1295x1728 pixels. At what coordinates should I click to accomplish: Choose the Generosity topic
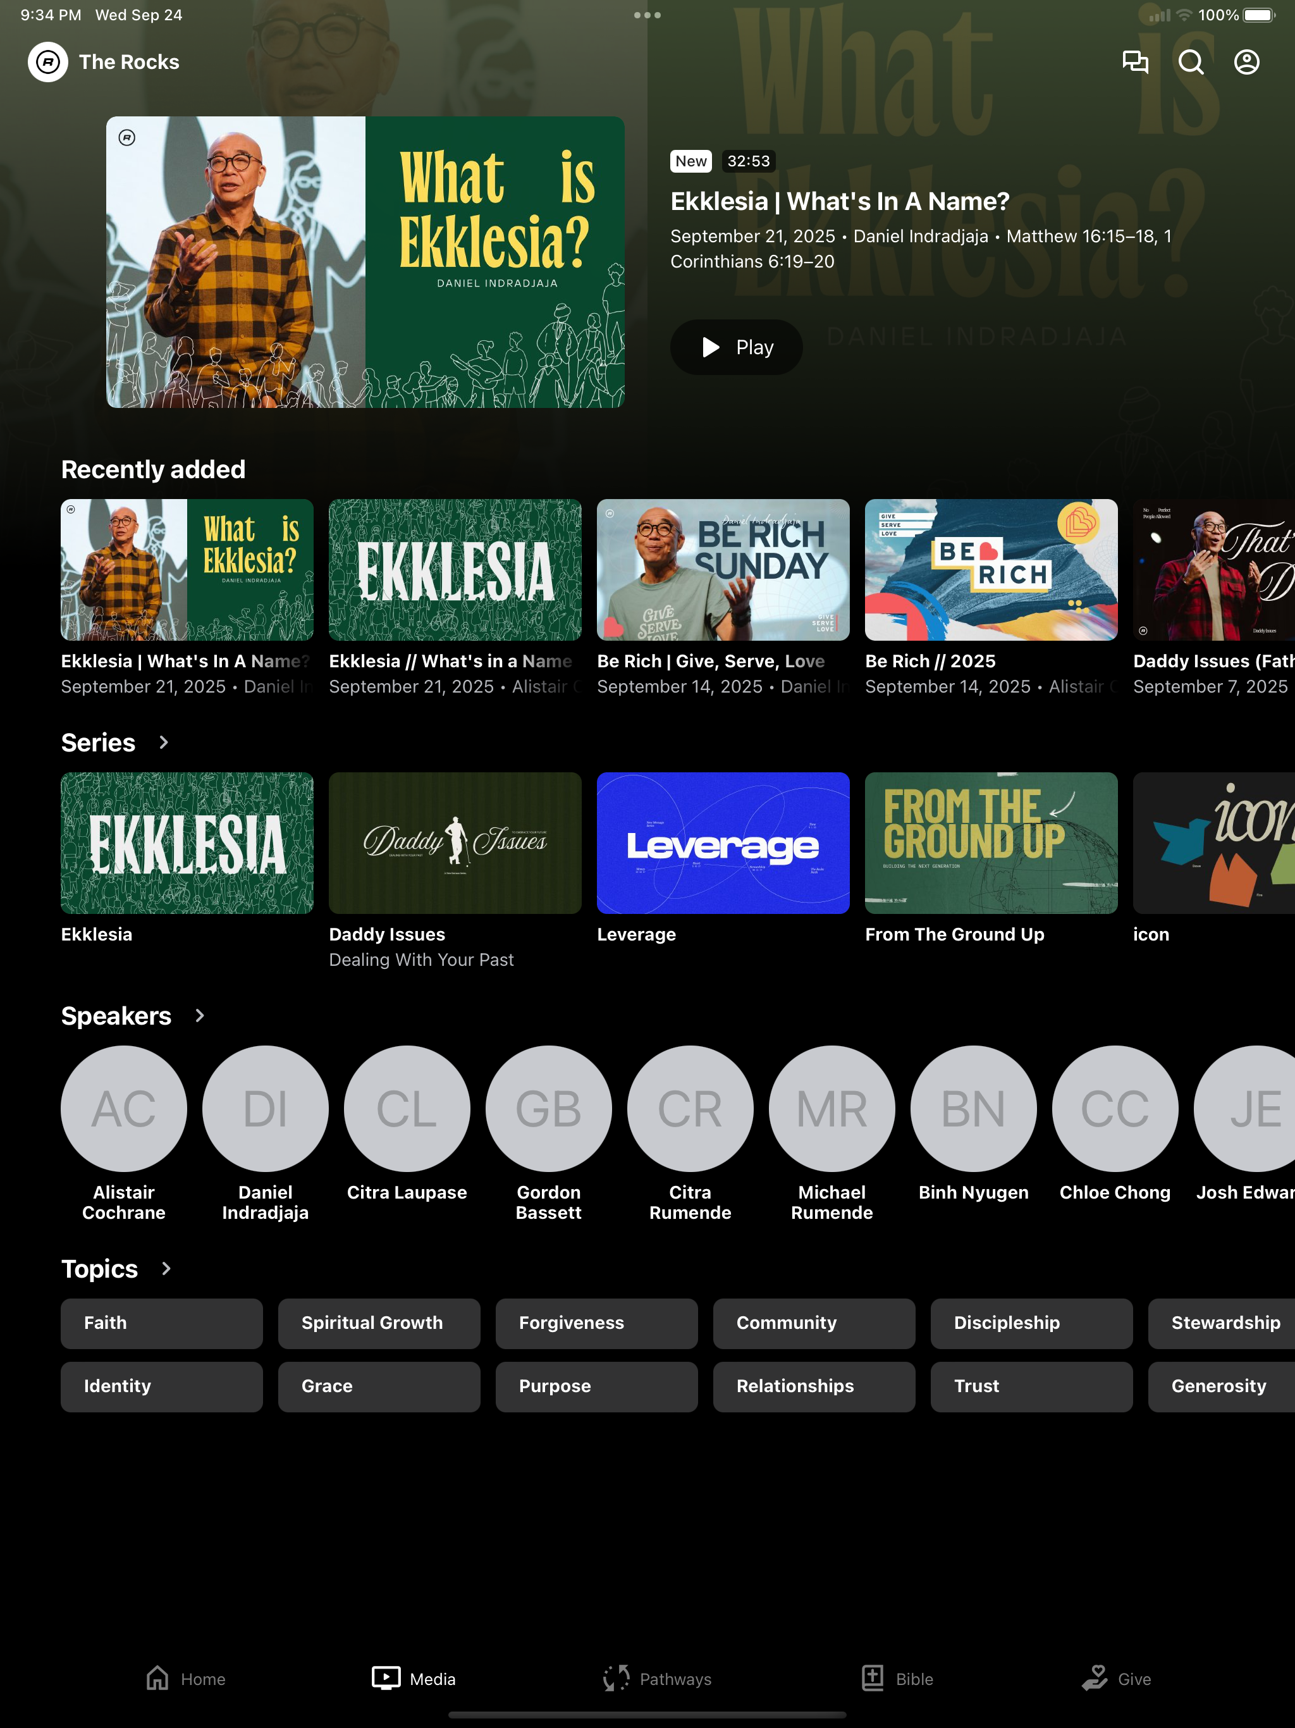coord(1222,1386)
